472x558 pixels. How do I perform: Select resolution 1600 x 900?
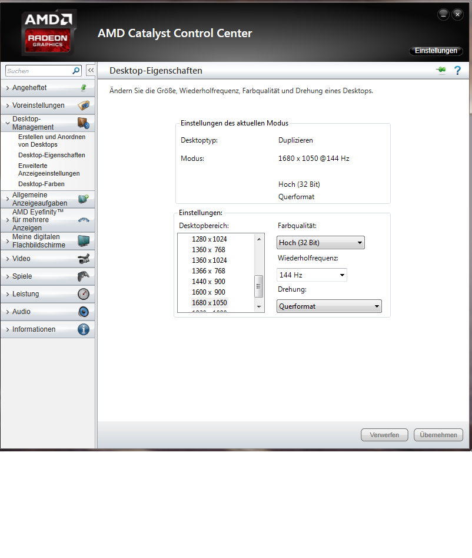click(x=208, y=292)
